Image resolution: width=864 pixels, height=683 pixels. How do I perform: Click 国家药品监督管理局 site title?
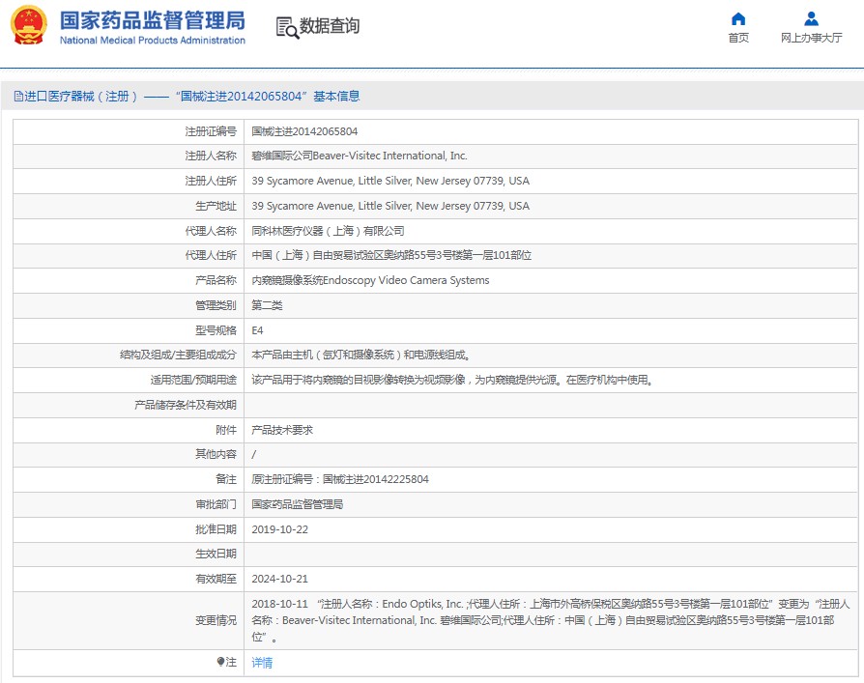tap(153, 21)
